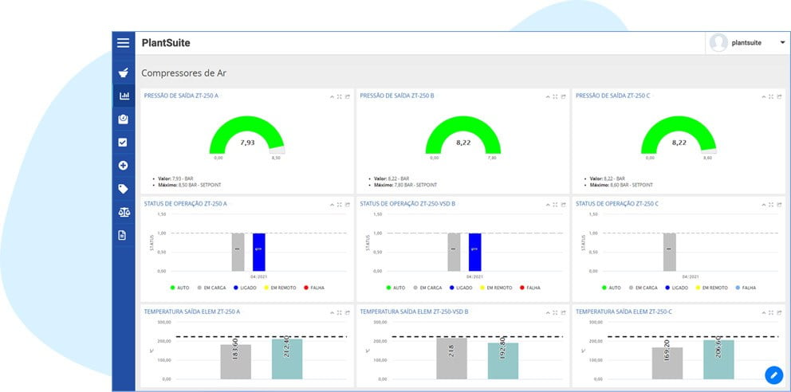791x392 pixels.
Task: Click the teal 212,40 temperature bar
Action: pos(287,359)
